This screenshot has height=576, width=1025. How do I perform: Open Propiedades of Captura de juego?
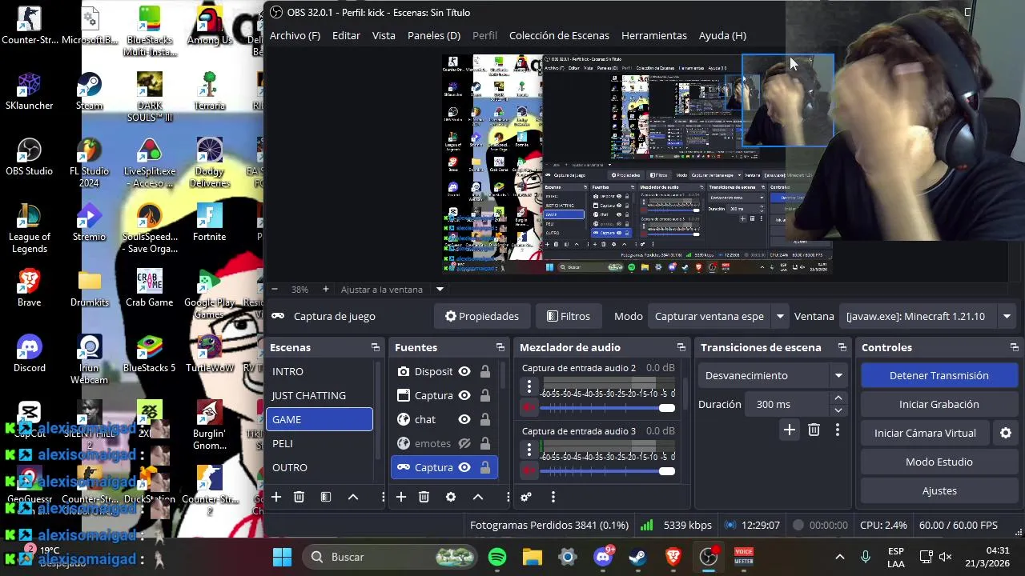[482, 316]
